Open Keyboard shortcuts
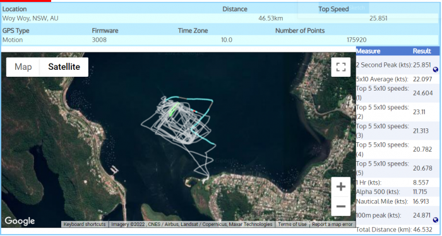 tap(85, 224)
